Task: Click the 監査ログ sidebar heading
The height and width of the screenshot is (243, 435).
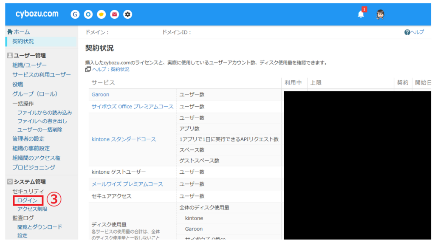Action: [x=23, y=218]
